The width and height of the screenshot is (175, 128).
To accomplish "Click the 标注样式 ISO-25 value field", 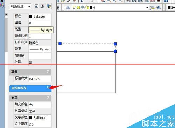I will click(40, 79).
